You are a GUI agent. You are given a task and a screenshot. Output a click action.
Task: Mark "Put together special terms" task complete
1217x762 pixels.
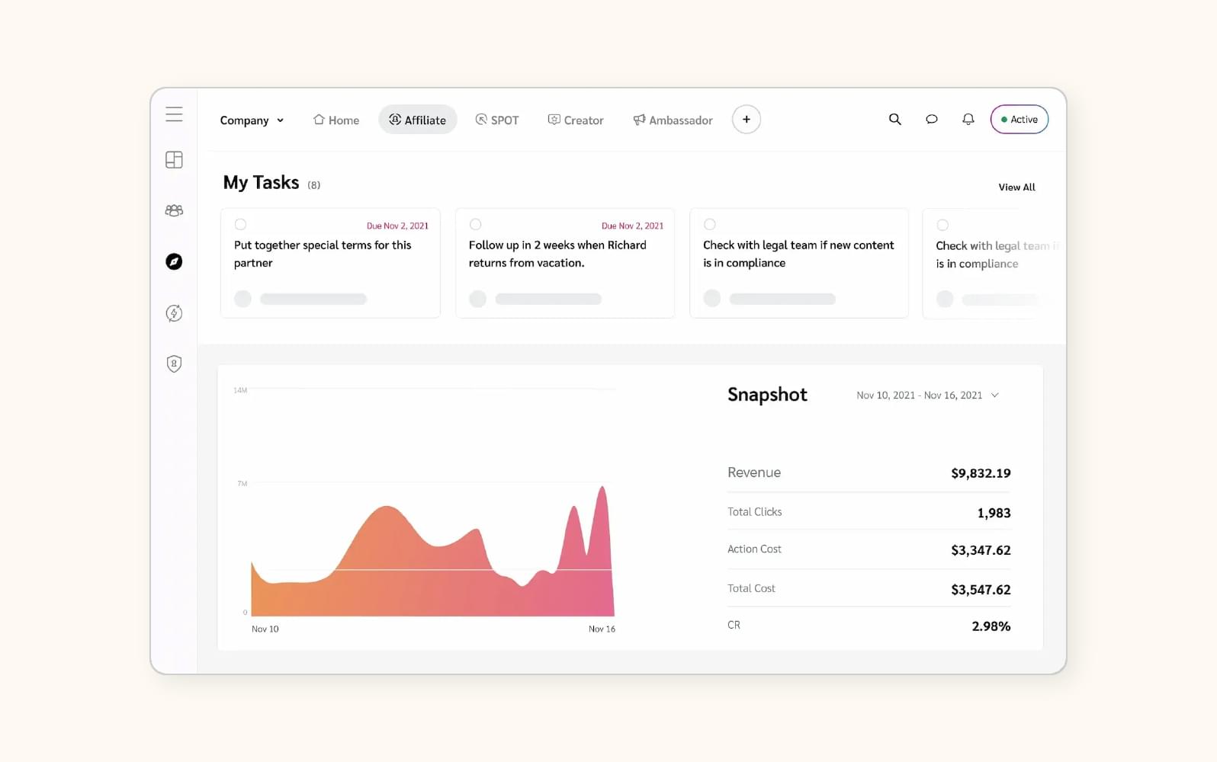241,225
